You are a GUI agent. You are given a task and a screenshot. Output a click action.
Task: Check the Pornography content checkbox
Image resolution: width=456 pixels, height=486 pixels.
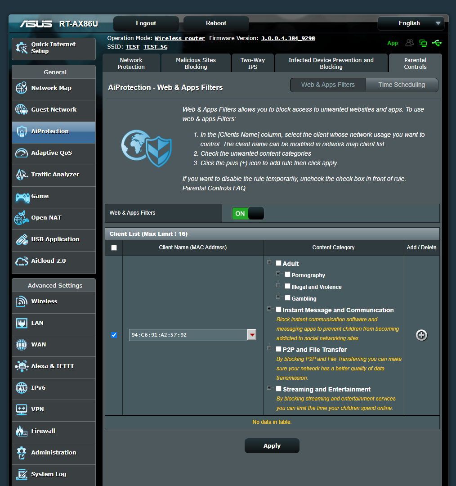click(287, 274)
